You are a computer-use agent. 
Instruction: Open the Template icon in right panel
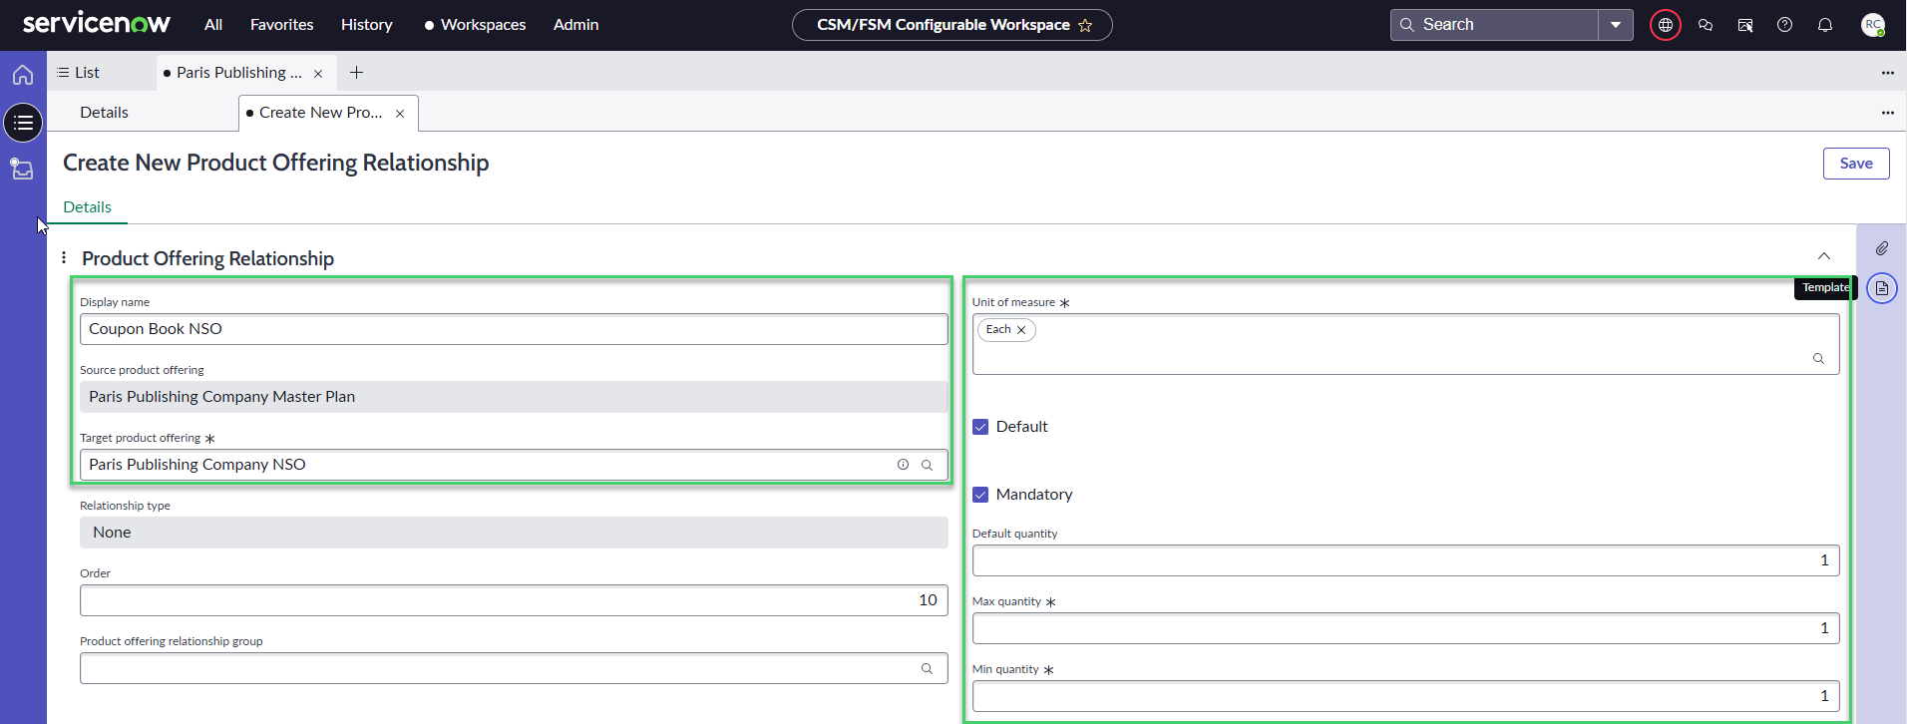[x=1881, y=288]
